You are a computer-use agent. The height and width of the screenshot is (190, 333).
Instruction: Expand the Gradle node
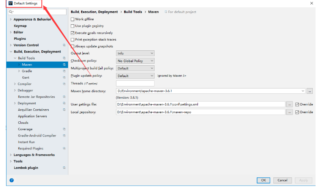click(x=19, y=71)
